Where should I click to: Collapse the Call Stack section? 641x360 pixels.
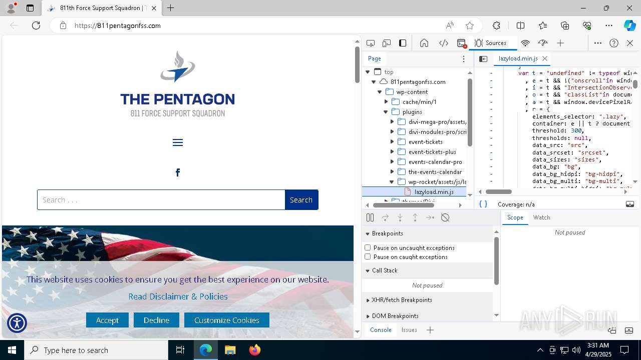[368, 270]
